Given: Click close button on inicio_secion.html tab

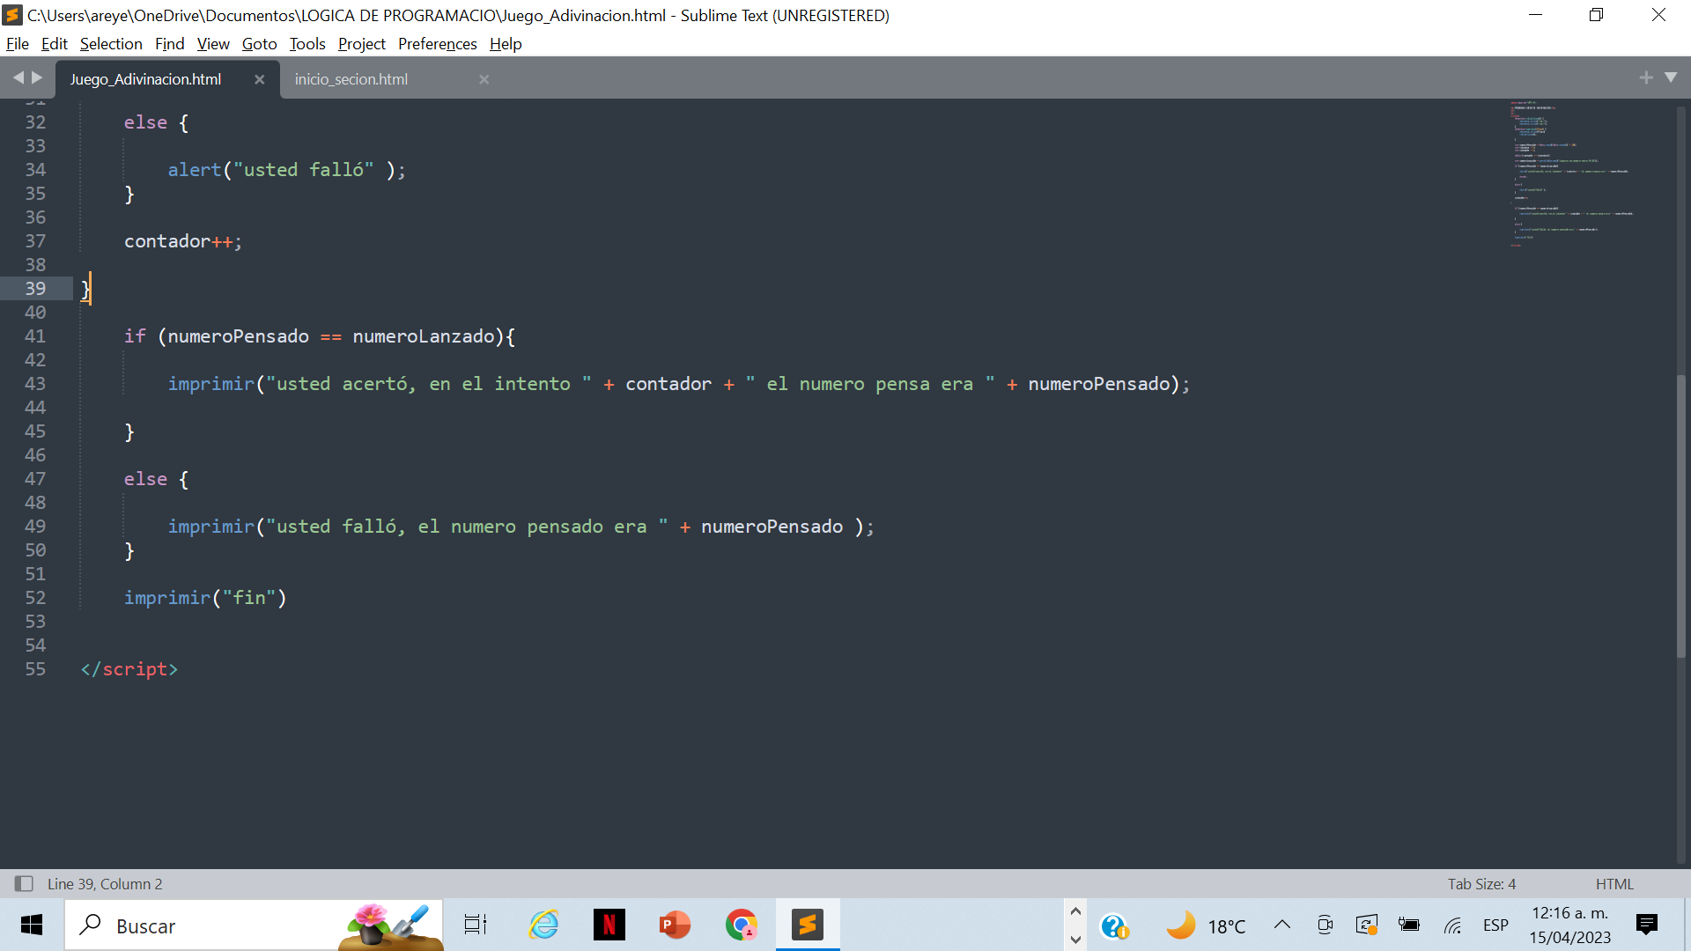Looking at the screenshot, I should click(x=484, y=79).
